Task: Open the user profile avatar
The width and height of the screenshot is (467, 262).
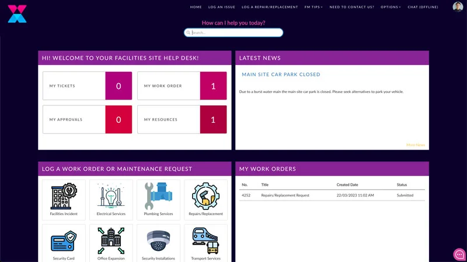Action: click(x=458, y=7)
